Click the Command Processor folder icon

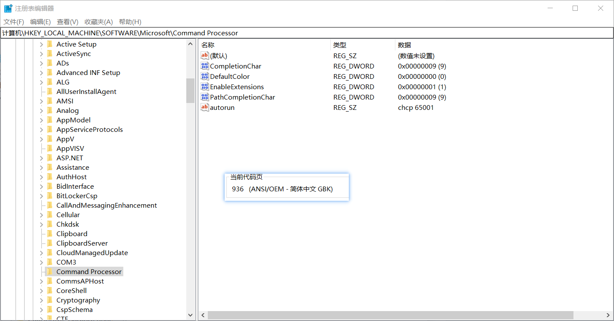50,271
